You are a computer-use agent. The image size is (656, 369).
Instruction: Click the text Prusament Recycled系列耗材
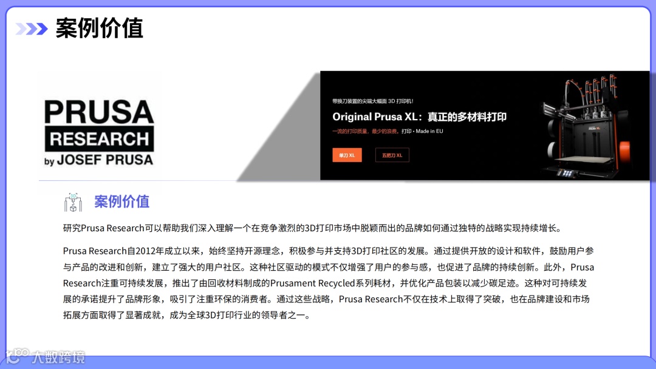click(x=331, y=283)
